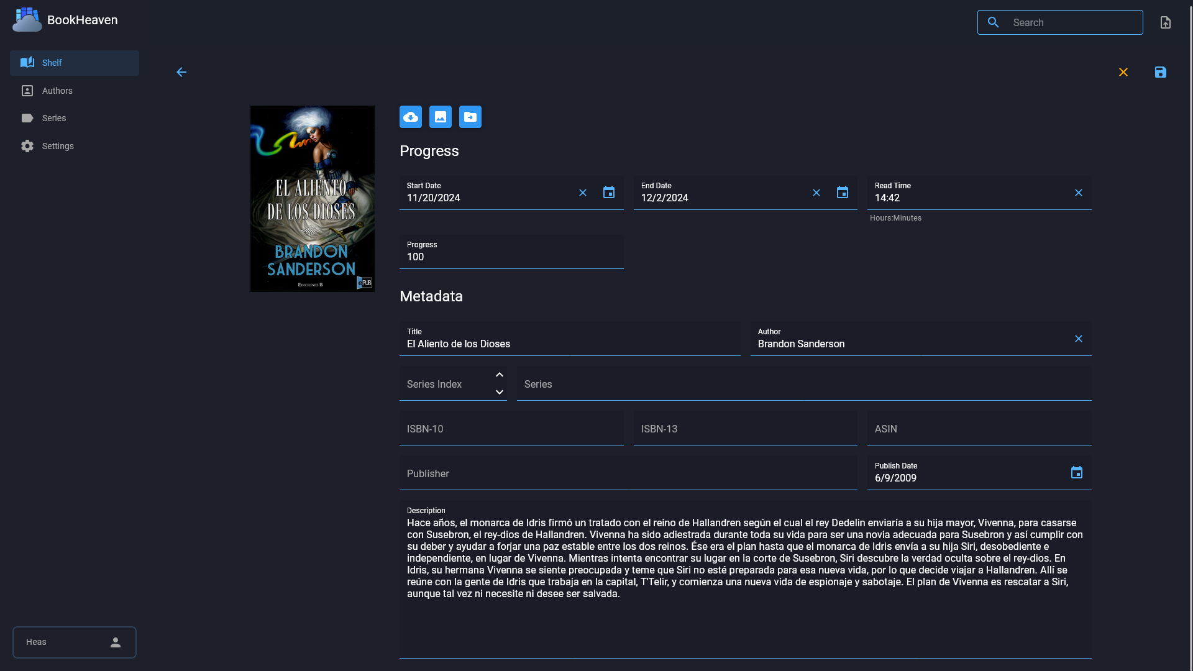Click the BookHeaven logo link
Image resolution: width=1193 pixels, height=671 pixels.
(x=65, y=20)
